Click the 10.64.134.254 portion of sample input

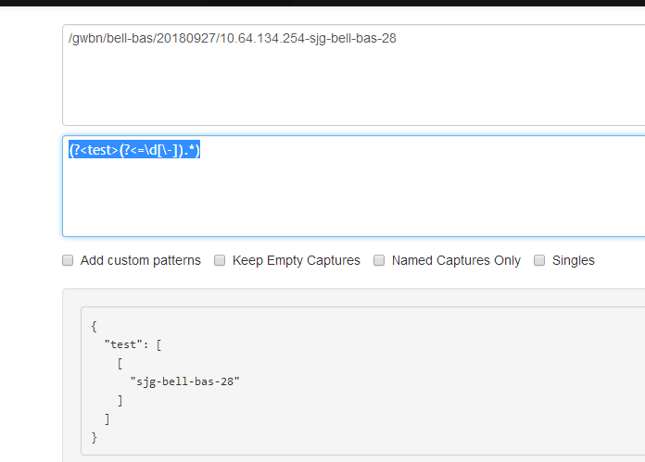coord(263,38)
